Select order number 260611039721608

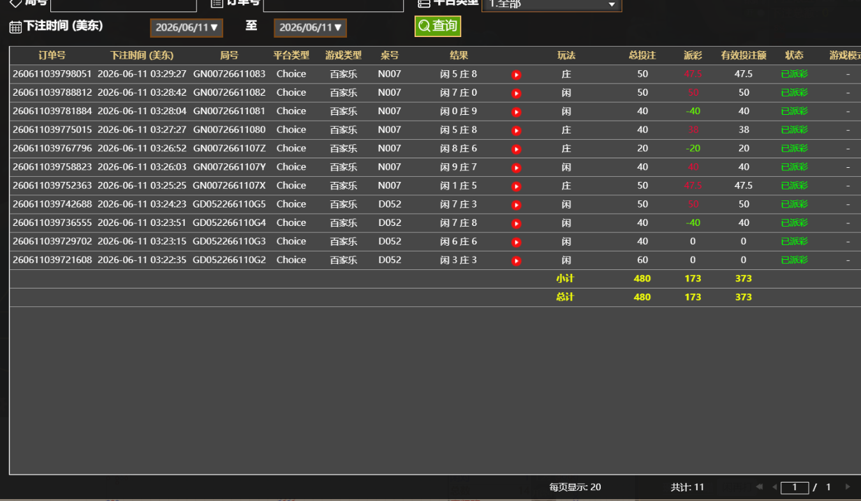tap(52, 260)
